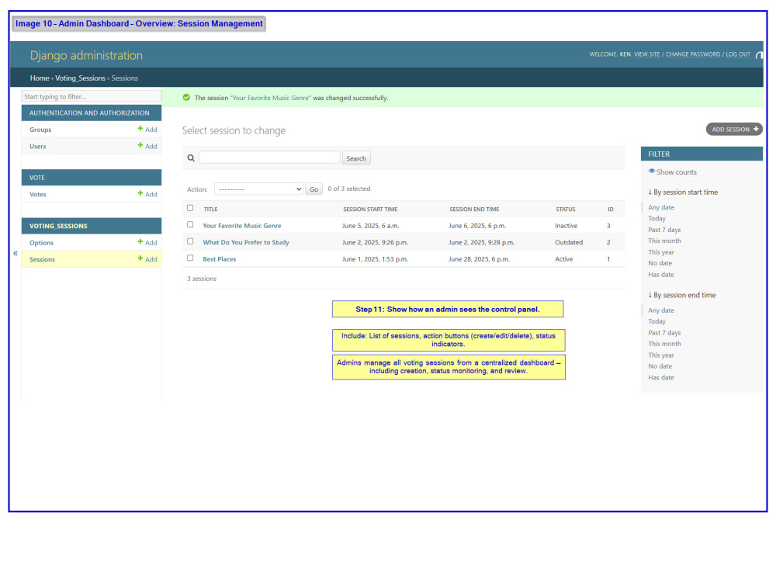Click the green plus icon next to Groups
This screenshot has width=776, height=582.
click(140, 129)
